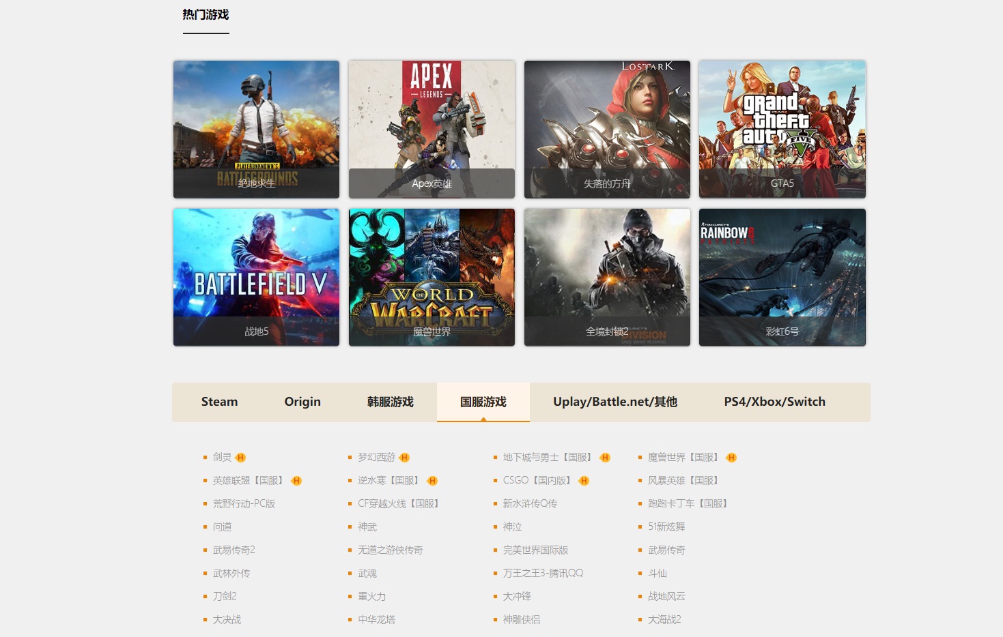Go to CSGO【国内版】
Image resolution: width=1003 pixels, height=637 pixels.
[x=538, y=480]
